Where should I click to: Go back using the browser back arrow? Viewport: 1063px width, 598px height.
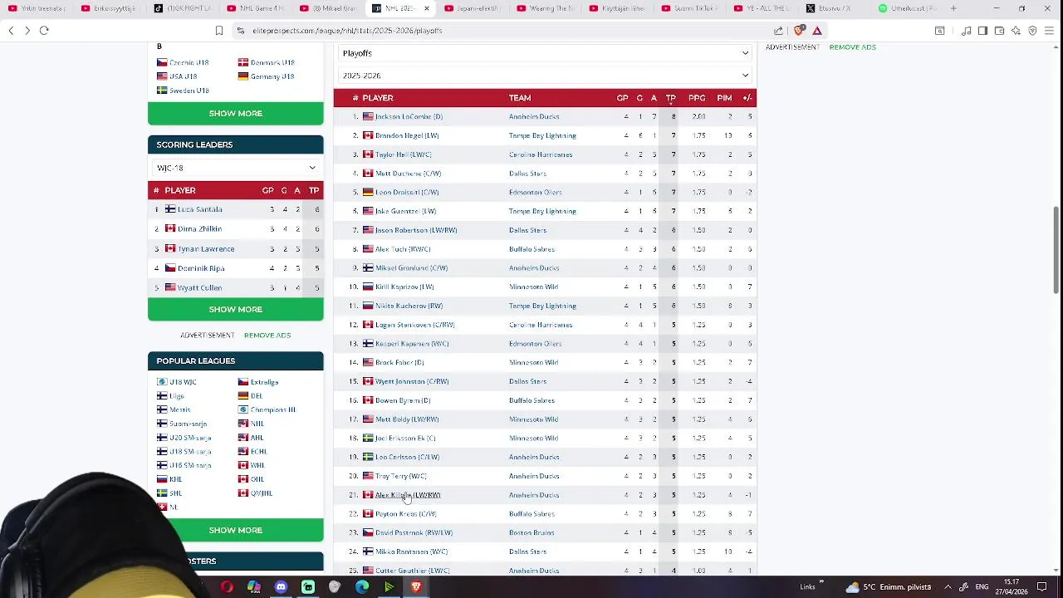11,31
